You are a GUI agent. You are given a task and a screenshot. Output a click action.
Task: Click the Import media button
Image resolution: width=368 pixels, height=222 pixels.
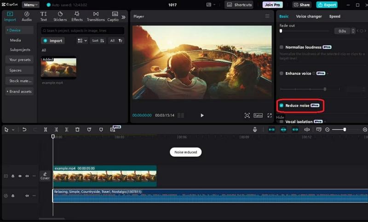tap(53, 40)
